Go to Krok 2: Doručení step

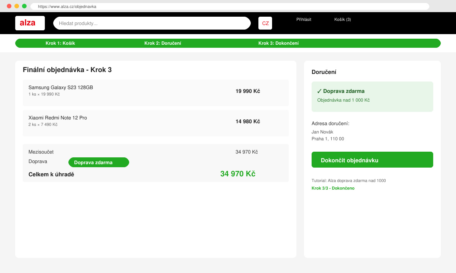163,43
